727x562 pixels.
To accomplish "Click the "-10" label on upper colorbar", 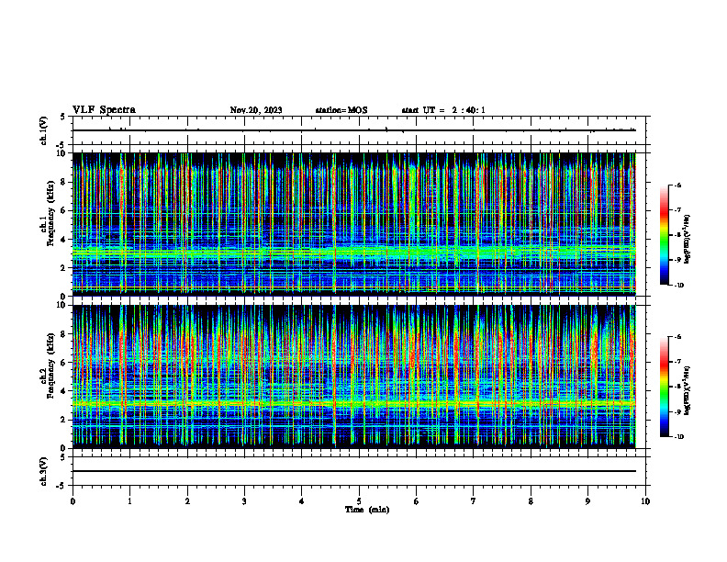I will pyautogui.click(x=678, y=286).
